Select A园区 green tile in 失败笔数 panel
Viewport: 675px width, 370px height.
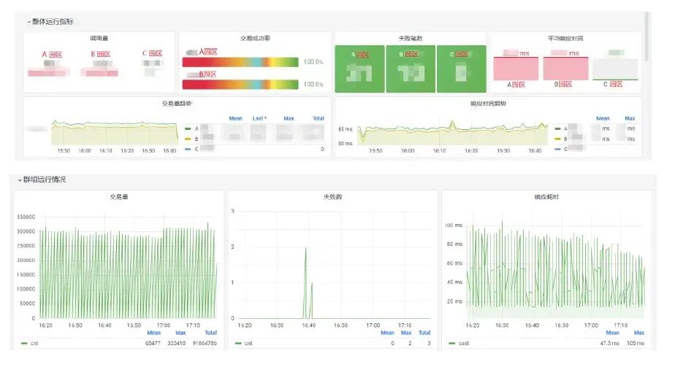click(359, 69)
